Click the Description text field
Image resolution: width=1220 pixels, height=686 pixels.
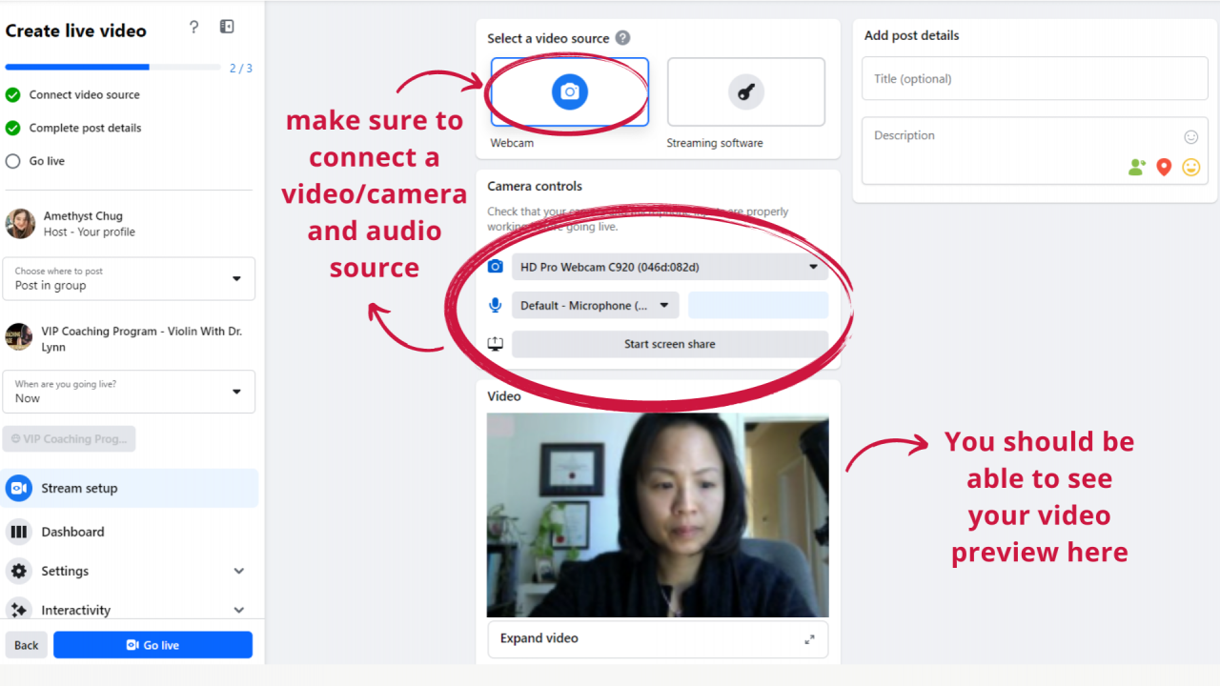pyautogui.click(x=1035, y=151)
